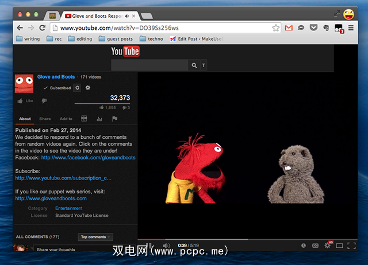The width and height of the screenshot is (368, 265).
Task: Open the Add to tab
Action: pos(66,119)
